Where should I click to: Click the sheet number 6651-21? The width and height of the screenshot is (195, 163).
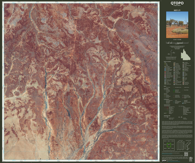point(177,10)
